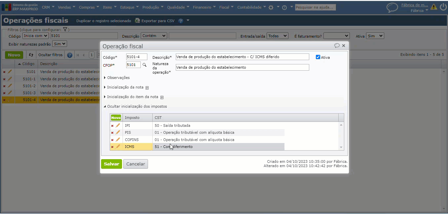
Task: Edit record 5101-2 with the pencil
Action: (x=10, y=86)
